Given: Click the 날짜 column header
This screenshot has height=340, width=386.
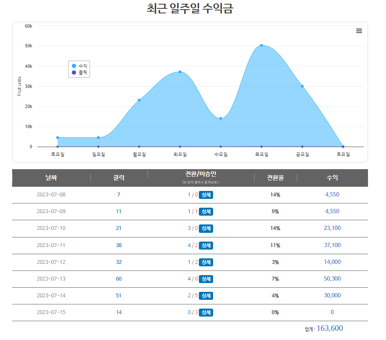Looking at the screenshot, I should click(51, 178).
